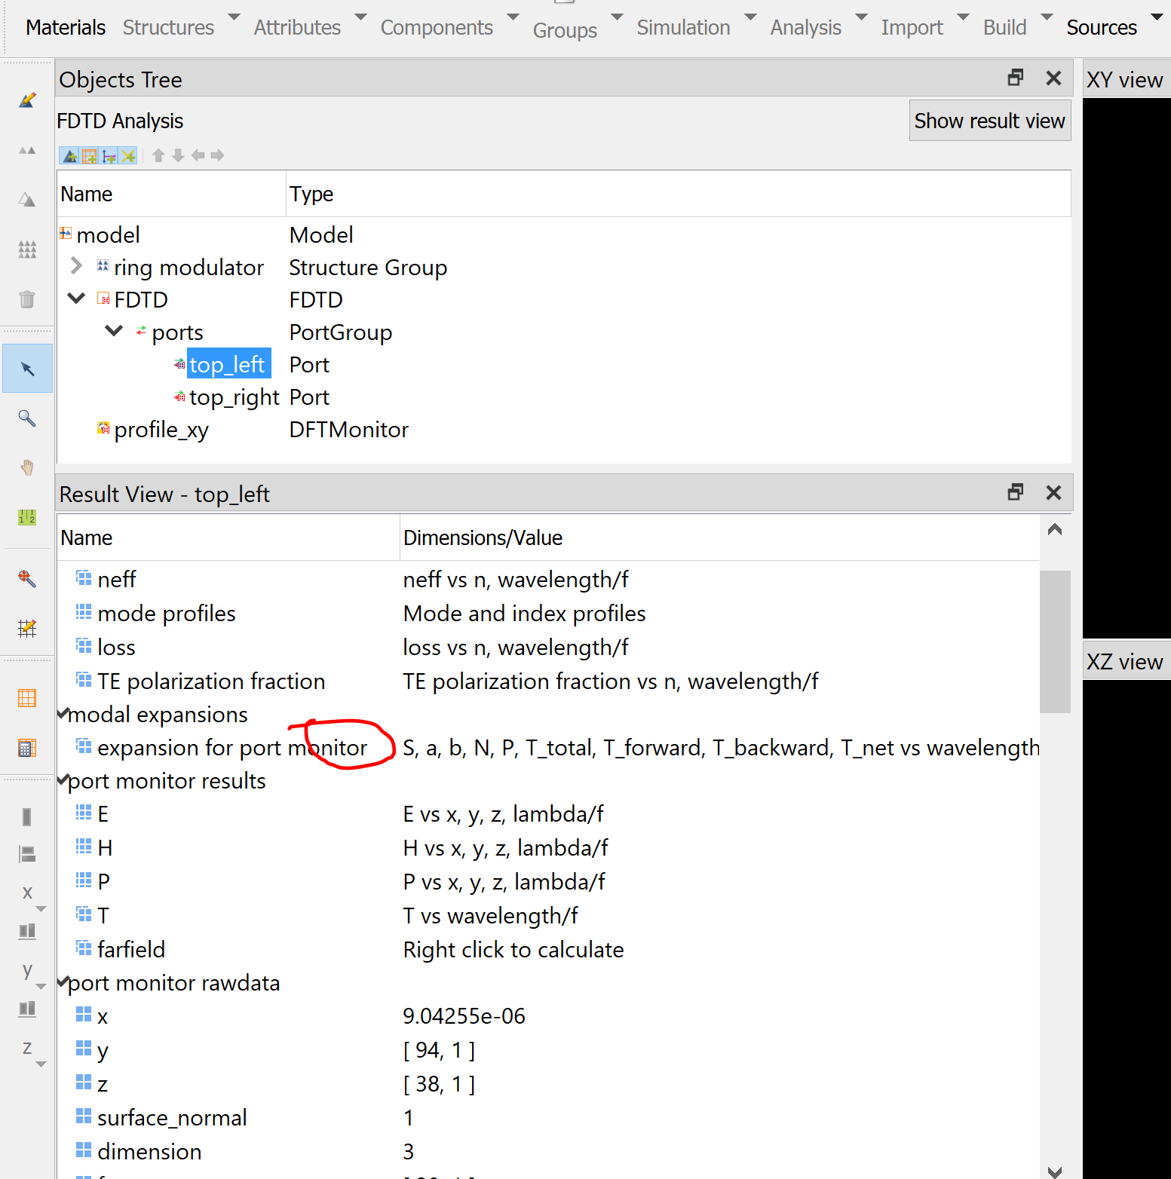Screen dimensions: 1171x1179
Task: Open the Structures dropdown arrow
Action: [x=235, y=17]
